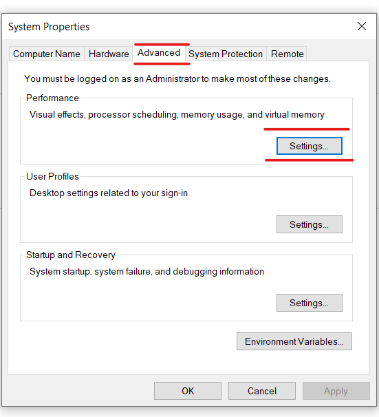Click the System Properties title bar text
379x417 pixels.
(49, 27)
